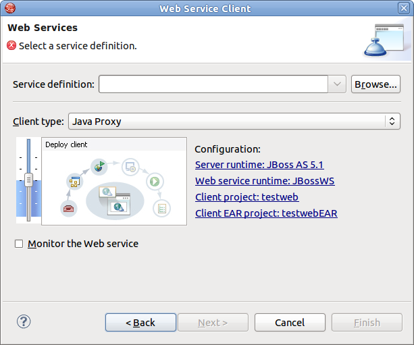Click the Client EAR project: testwebEAR link
The image size is (414, 345).
266,213
